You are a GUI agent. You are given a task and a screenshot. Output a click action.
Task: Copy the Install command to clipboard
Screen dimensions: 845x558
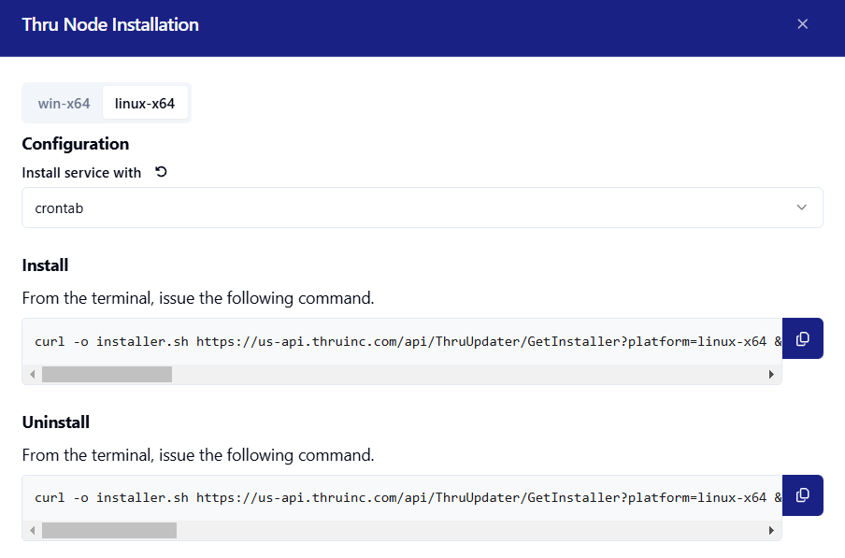[x=802, y=338]
